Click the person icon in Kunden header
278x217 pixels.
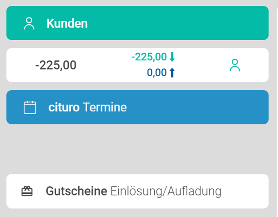click(x=29, y=24)
